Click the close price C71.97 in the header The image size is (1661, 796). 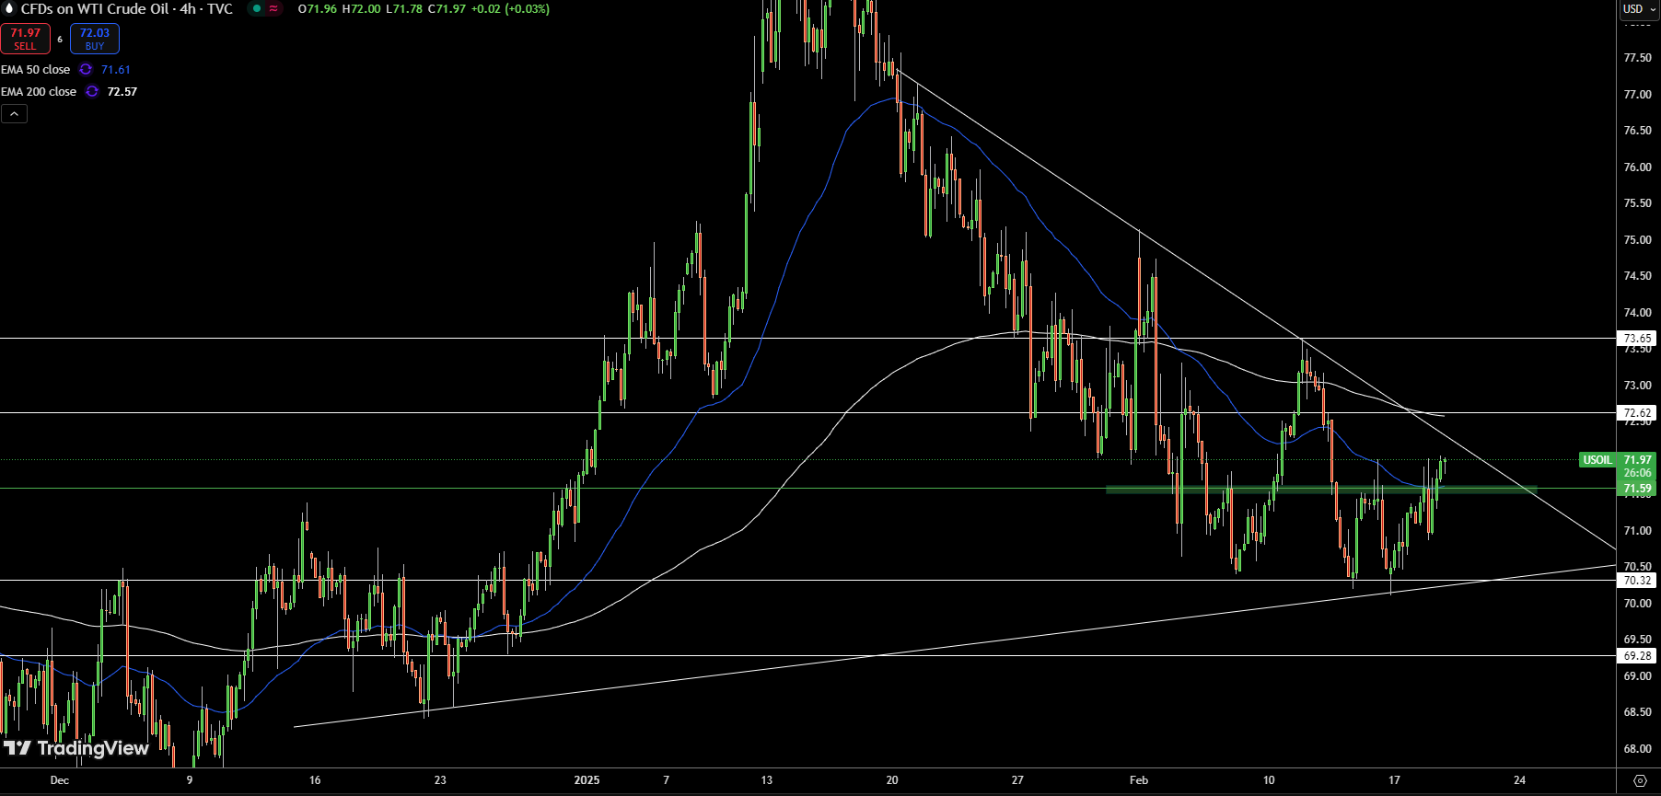pos(447,8)
